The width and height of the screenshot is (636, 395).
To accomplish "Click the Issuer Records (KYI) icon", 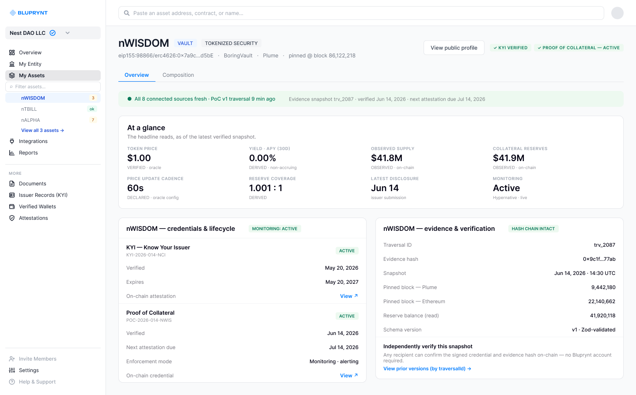I will (x=12, y=195).
